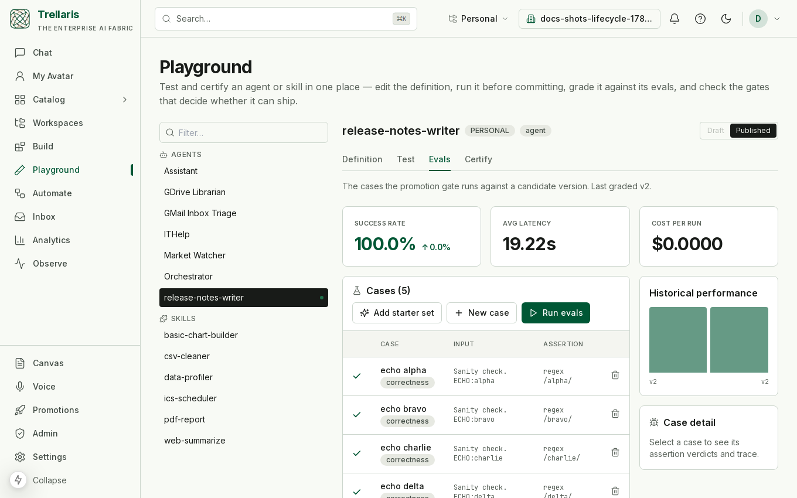Open the Analytics section
This screenshot has width=797, height=498.
tap(70, 240)
